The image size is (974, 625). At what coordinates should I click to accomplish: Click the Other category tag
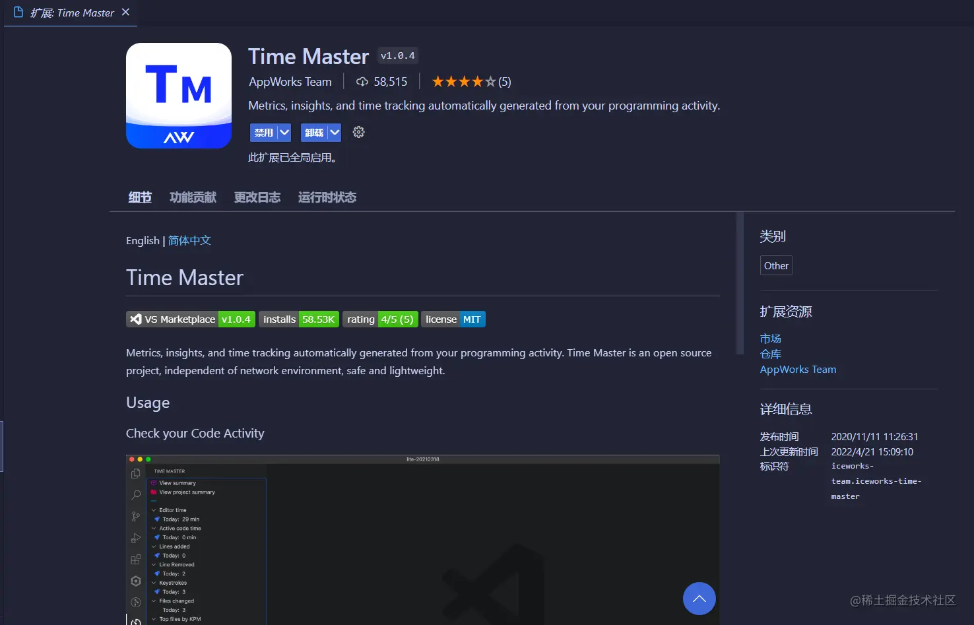point(776,265)
